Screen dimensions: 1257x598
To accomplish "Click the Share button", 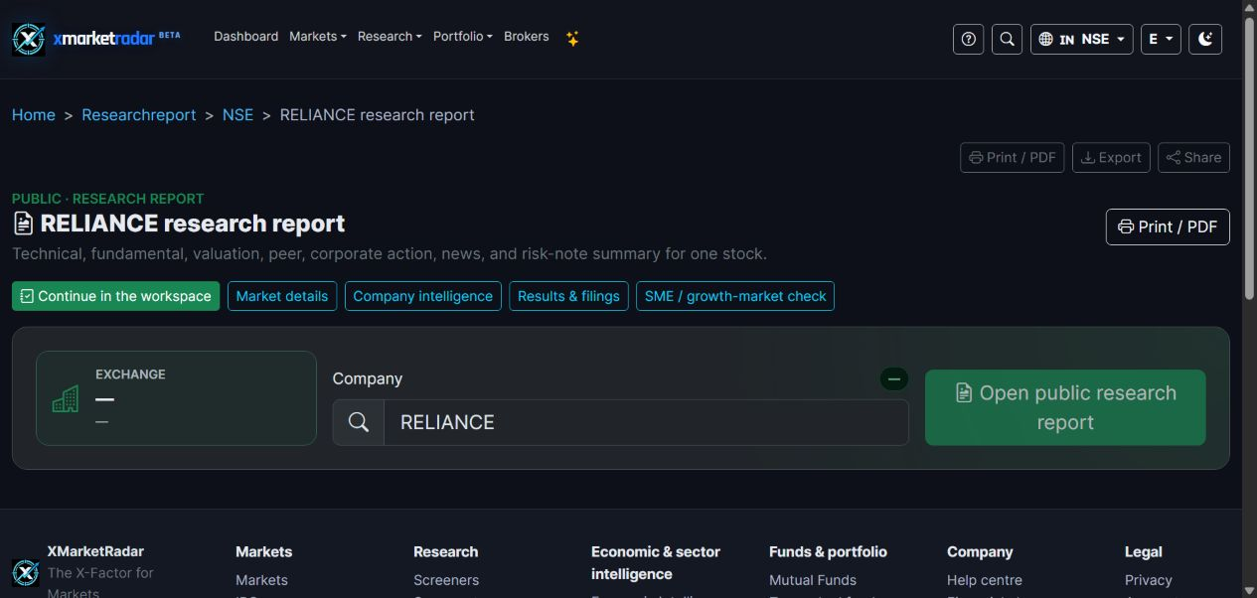I will coord(1193,157).
